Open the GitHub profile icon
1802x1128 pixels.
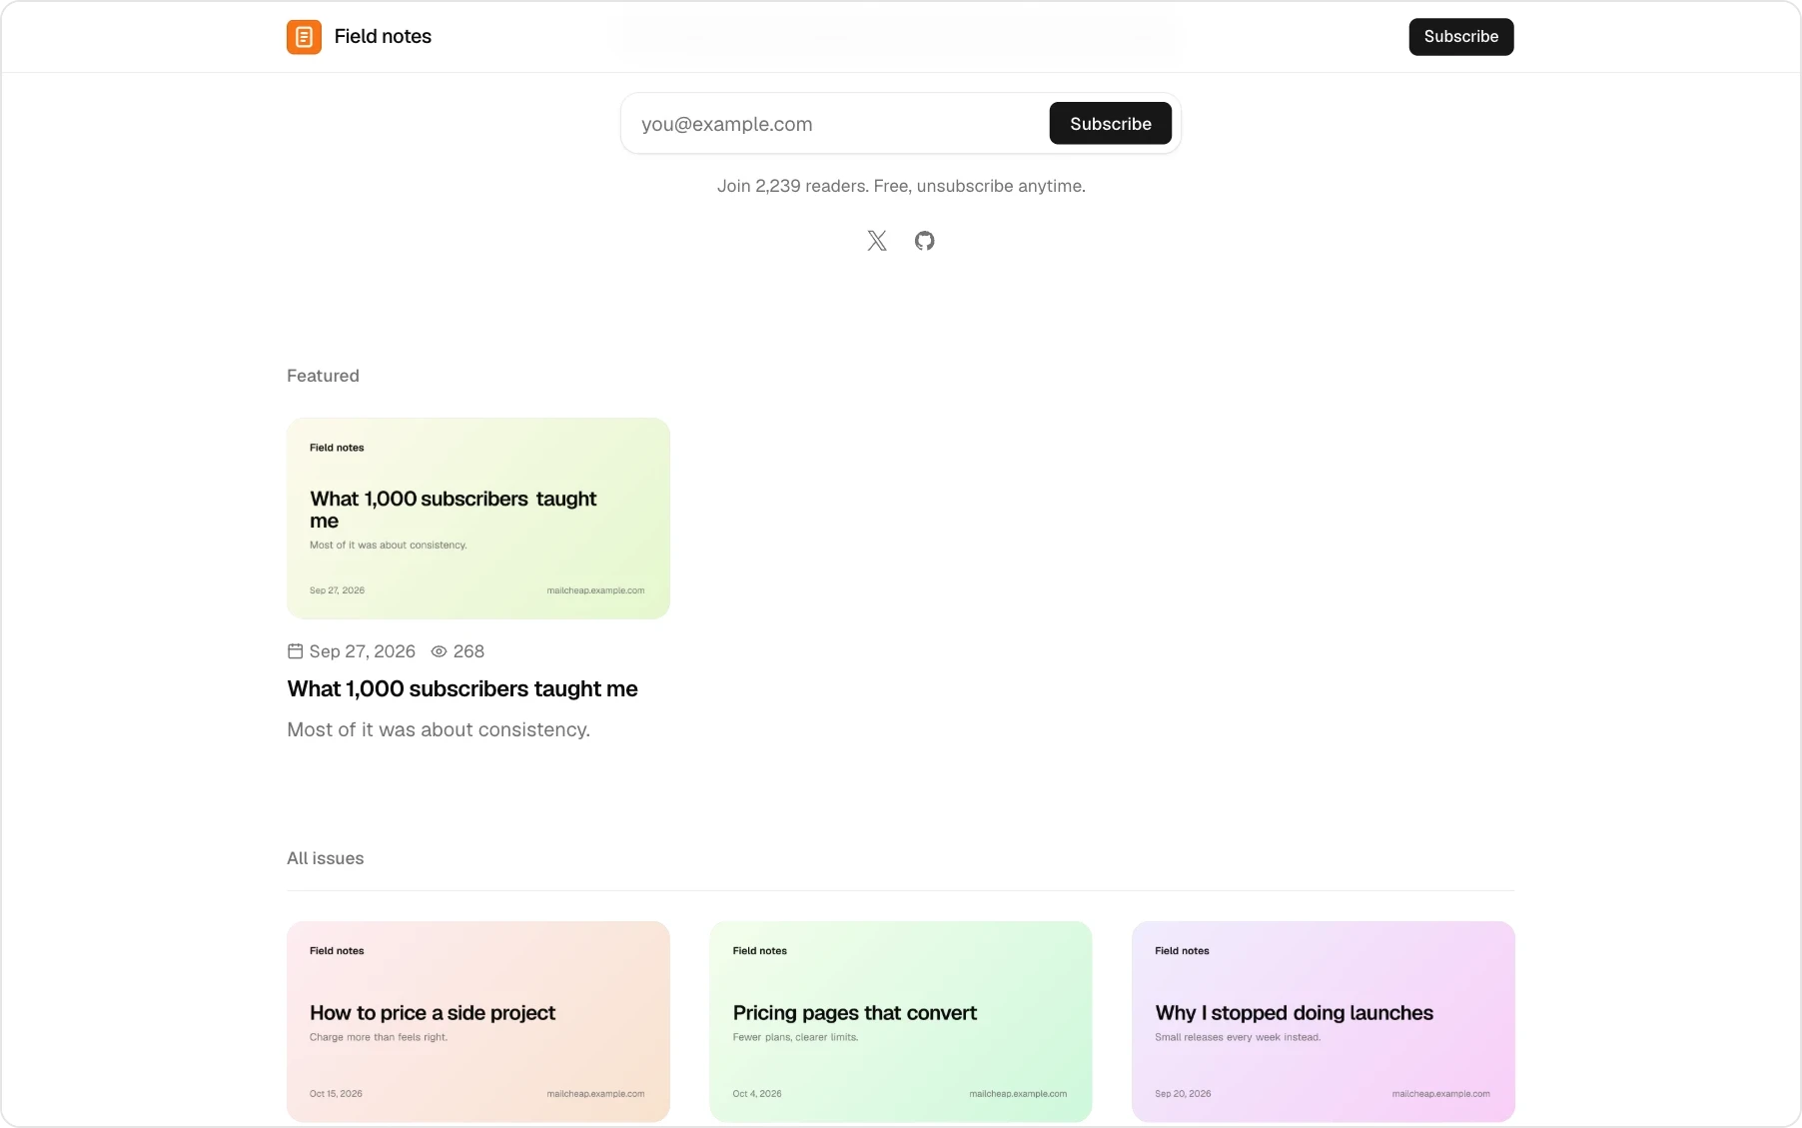pos(925,241)
